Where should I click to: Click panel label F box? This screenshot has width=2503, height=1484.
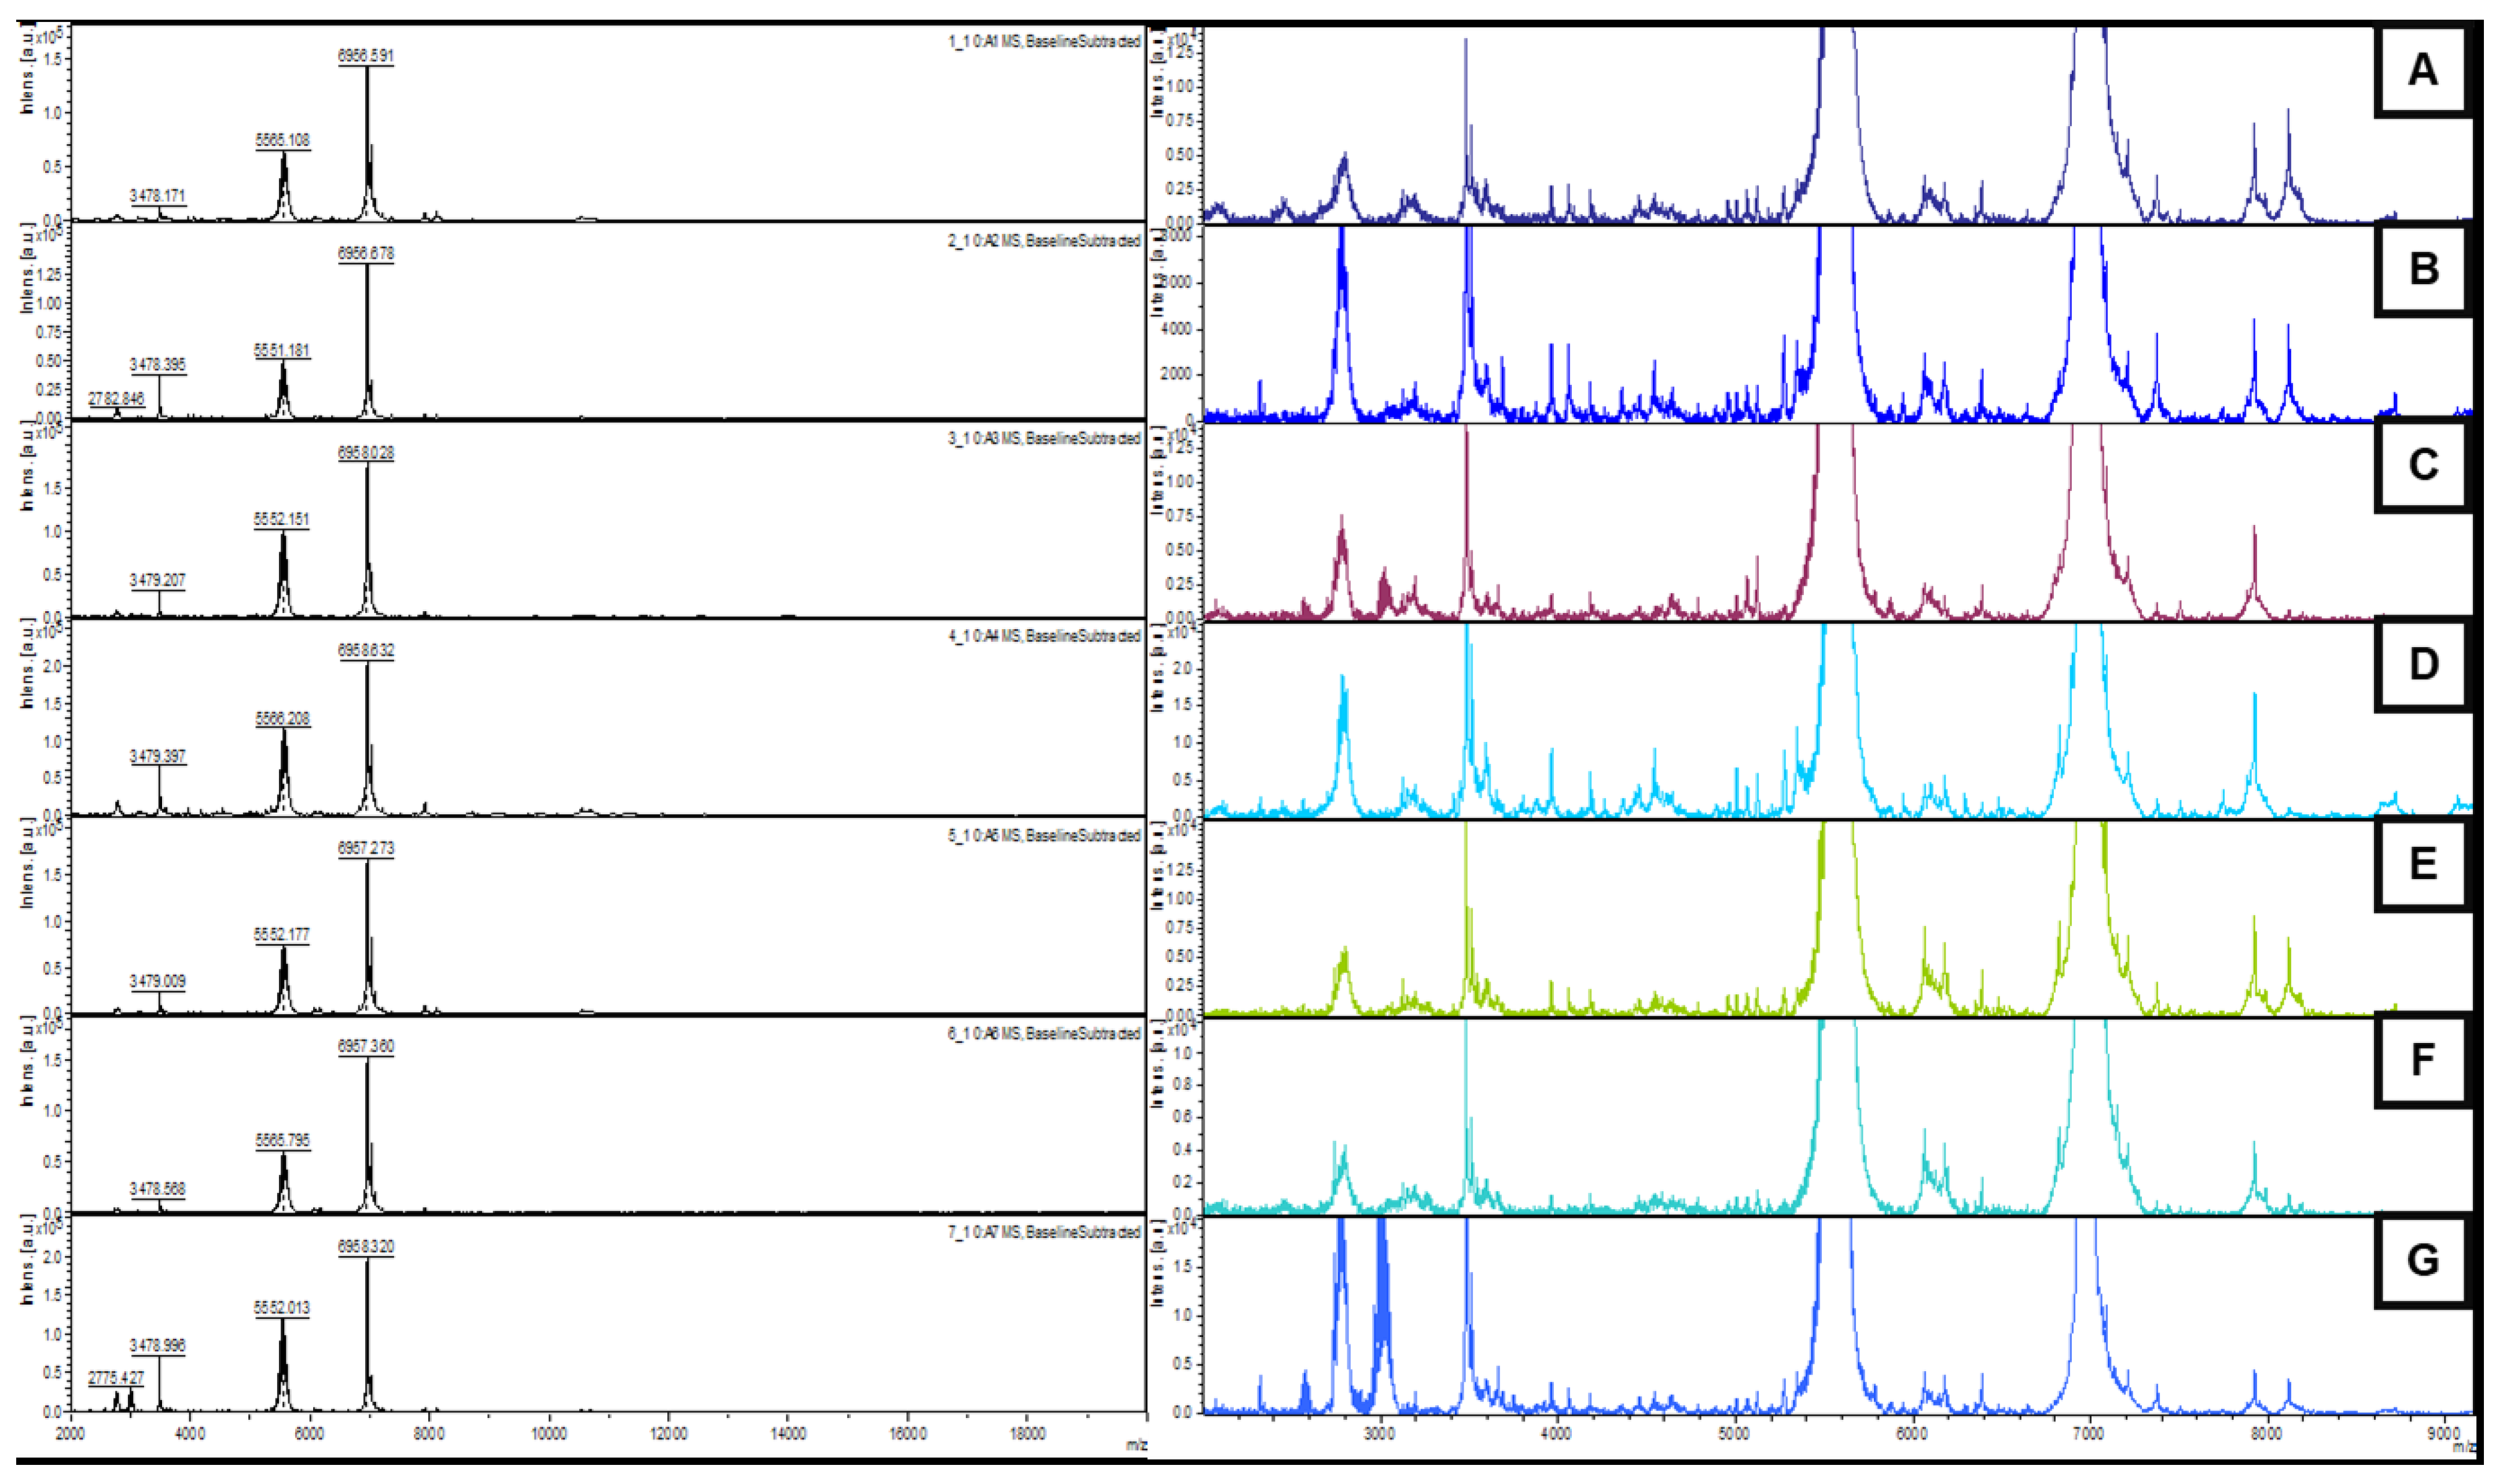point(2423,1060)
